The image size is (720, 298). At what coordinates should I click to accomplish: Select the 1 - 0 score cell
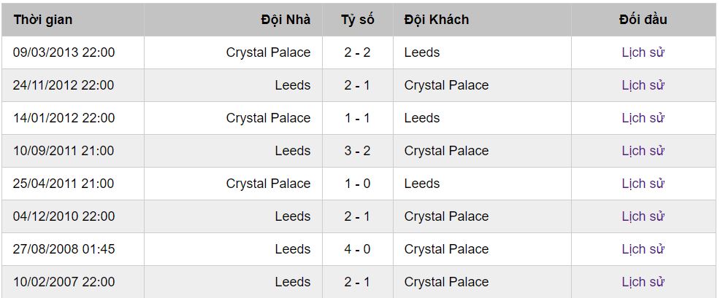[357, 184]
